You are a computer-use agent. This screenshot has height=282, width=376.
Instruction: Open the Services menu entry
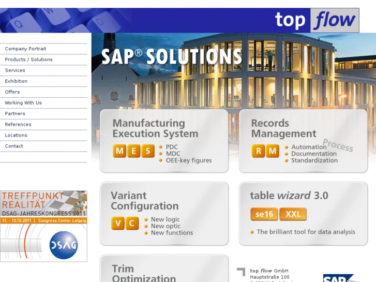pyautogui.click(x=15, y=70)
